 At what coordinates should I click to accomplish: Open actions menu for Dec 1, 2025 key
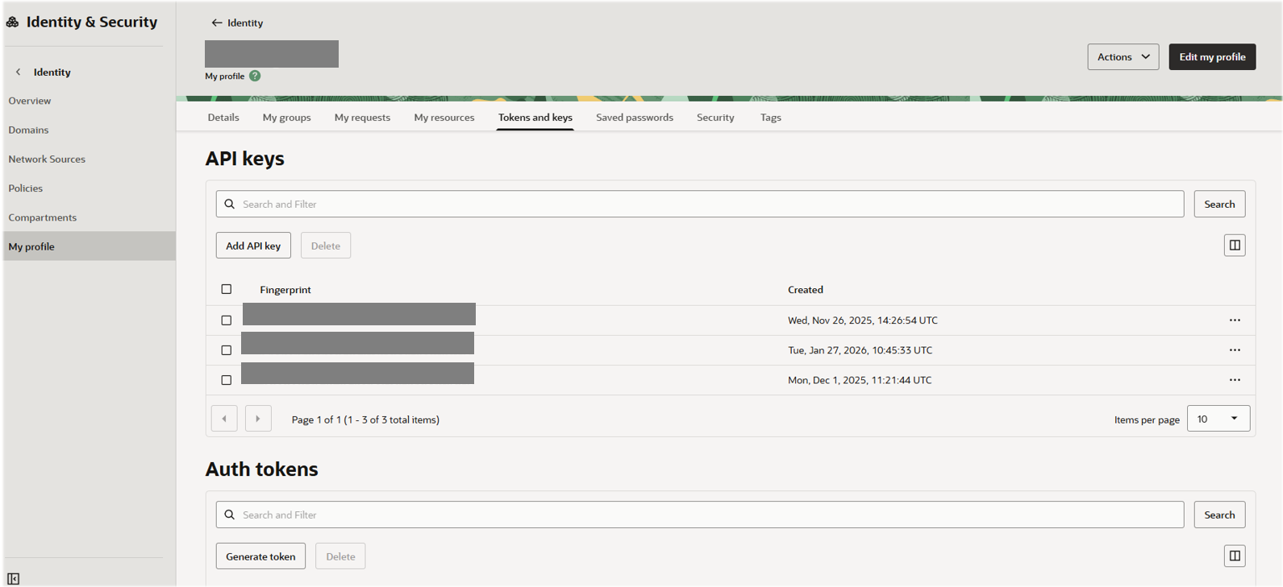1234,380
